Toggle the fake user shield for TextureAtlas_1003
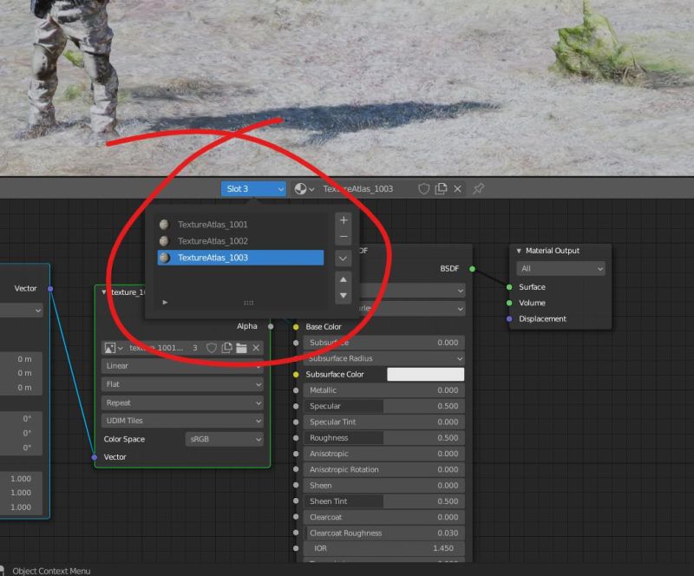This screenshot has height=576, width=694. [424, 188]
